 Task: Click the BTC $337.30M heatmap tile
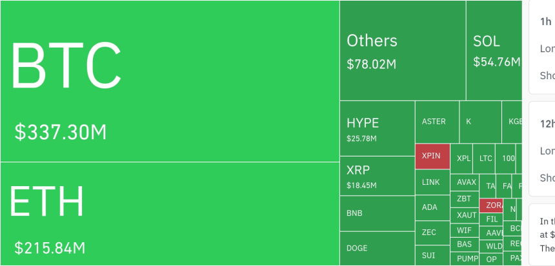point(170,81)
